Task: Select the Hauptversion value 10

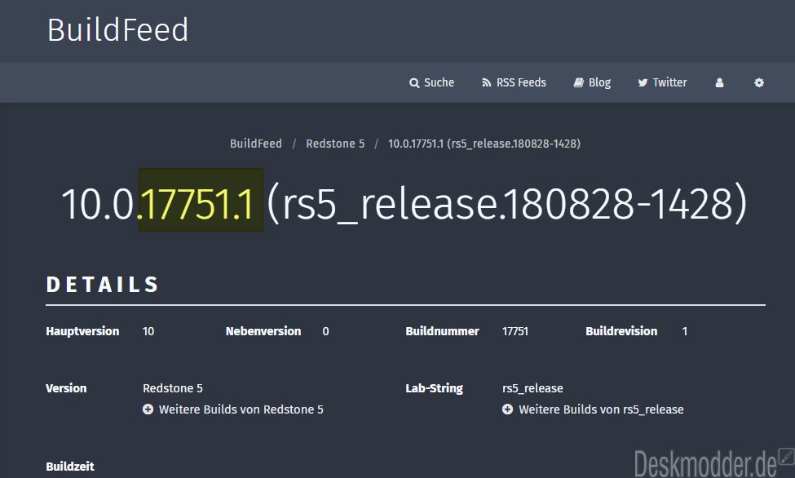Action: tap(148, 331)
